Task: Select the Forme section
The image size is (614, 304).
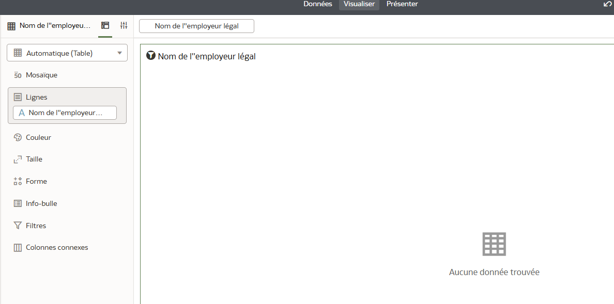Action: coord(36,181)
